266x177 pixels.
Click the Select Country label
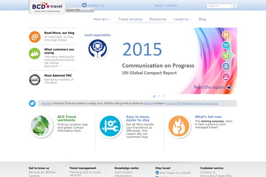click(x=166, y=5)
